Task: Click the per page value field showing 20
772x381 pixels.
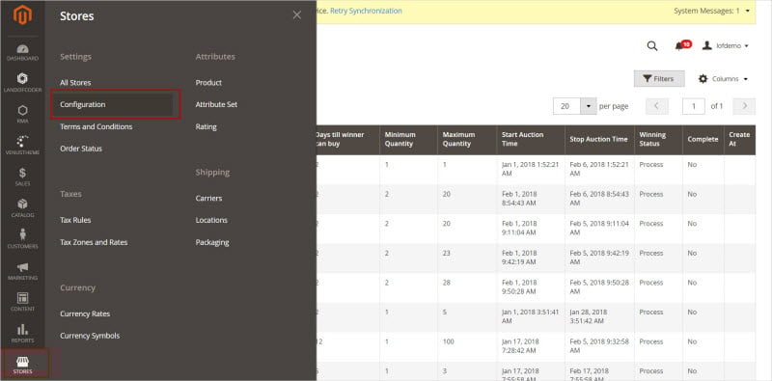Action: tap(567, 106)
